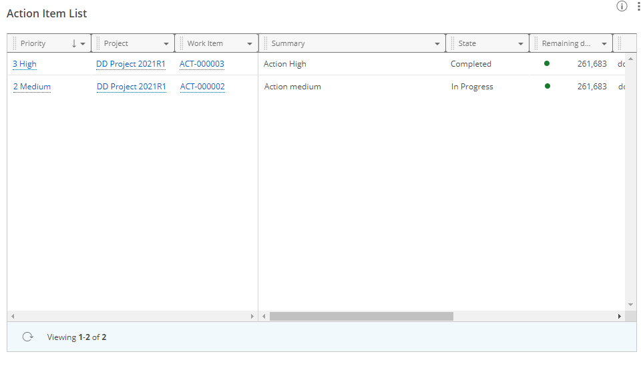Click the sort arrow in Priority header

pos(74,43)
